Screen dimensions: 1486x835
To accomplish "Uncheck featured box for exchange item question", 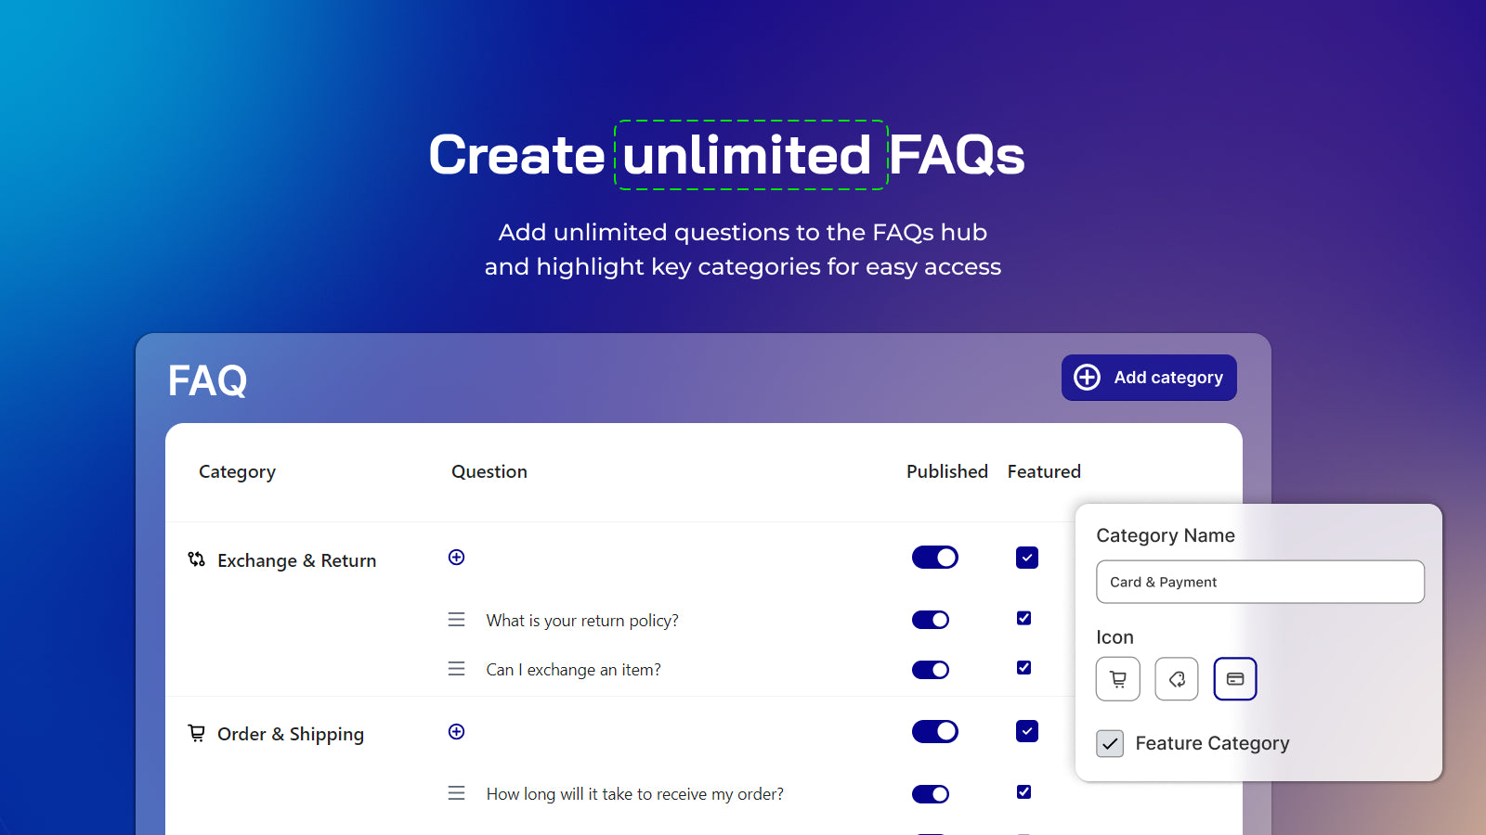I will pos(1023,668).
